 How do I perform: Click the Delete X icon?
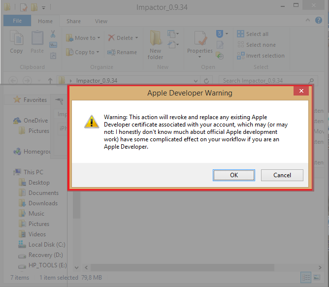point(111,38)
